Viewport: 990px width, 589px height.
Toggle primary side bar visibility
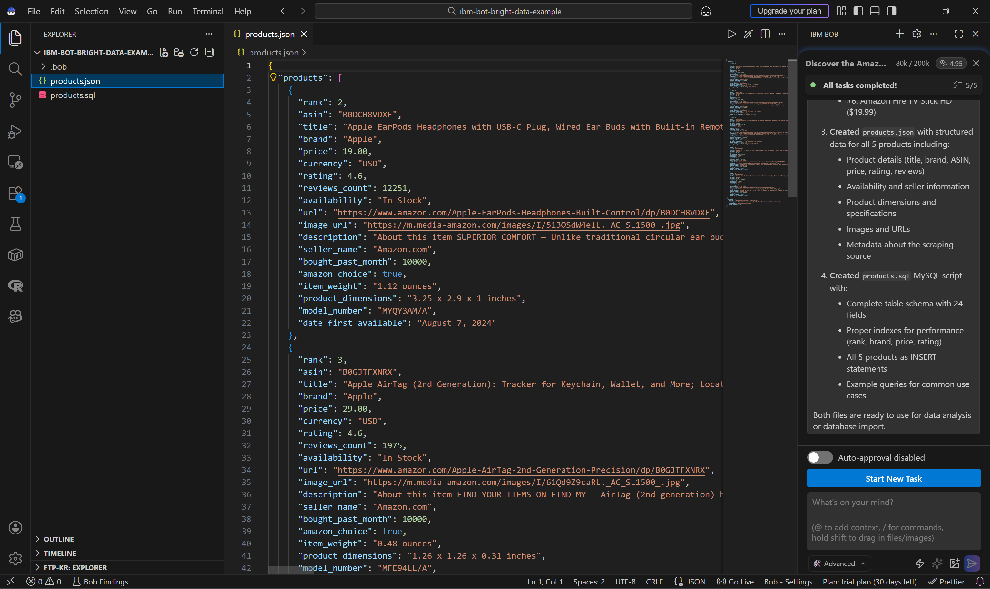pyautogui.click(x=858, y=11)
